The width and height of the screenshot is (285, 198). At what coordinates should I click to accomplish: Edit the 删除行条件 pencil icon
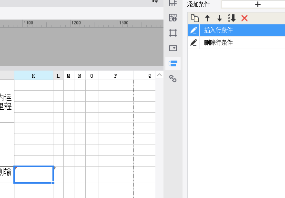[193, 42]
